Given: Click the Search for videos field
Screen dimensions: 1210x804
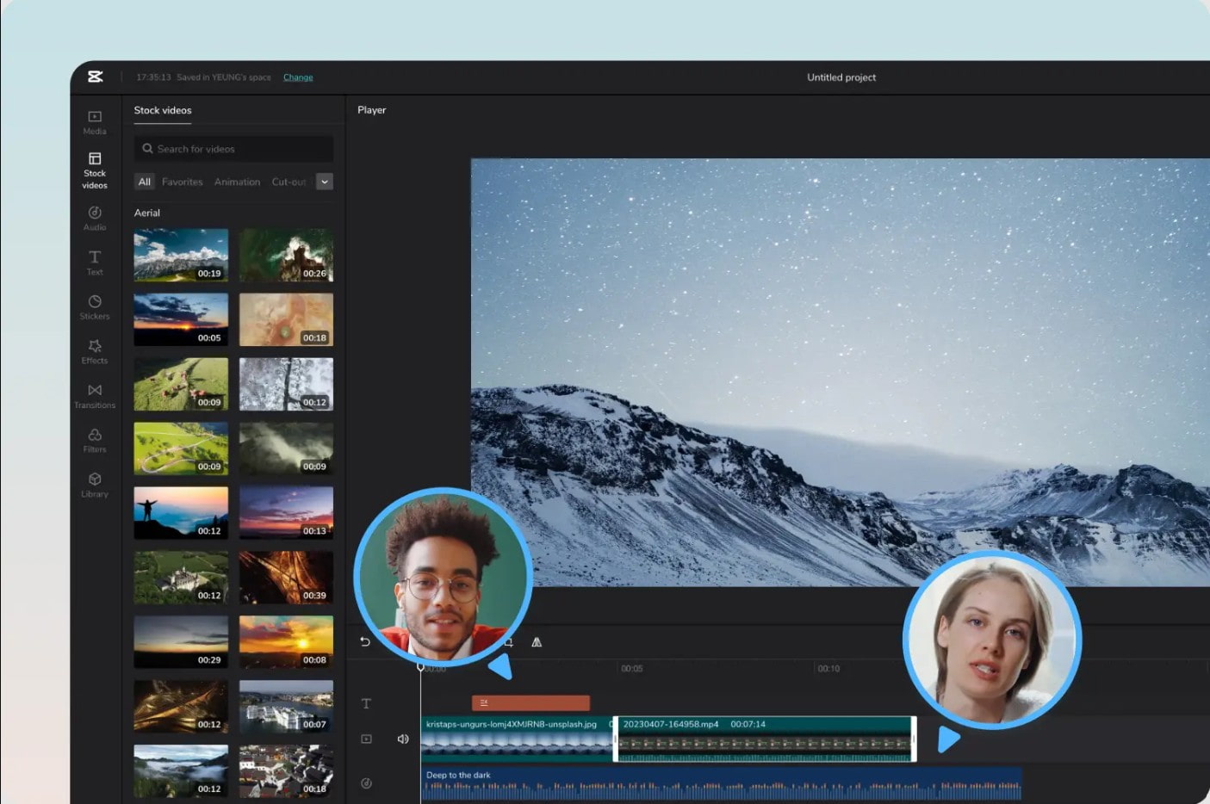Looking at the screenshot, I should (233, 149).
